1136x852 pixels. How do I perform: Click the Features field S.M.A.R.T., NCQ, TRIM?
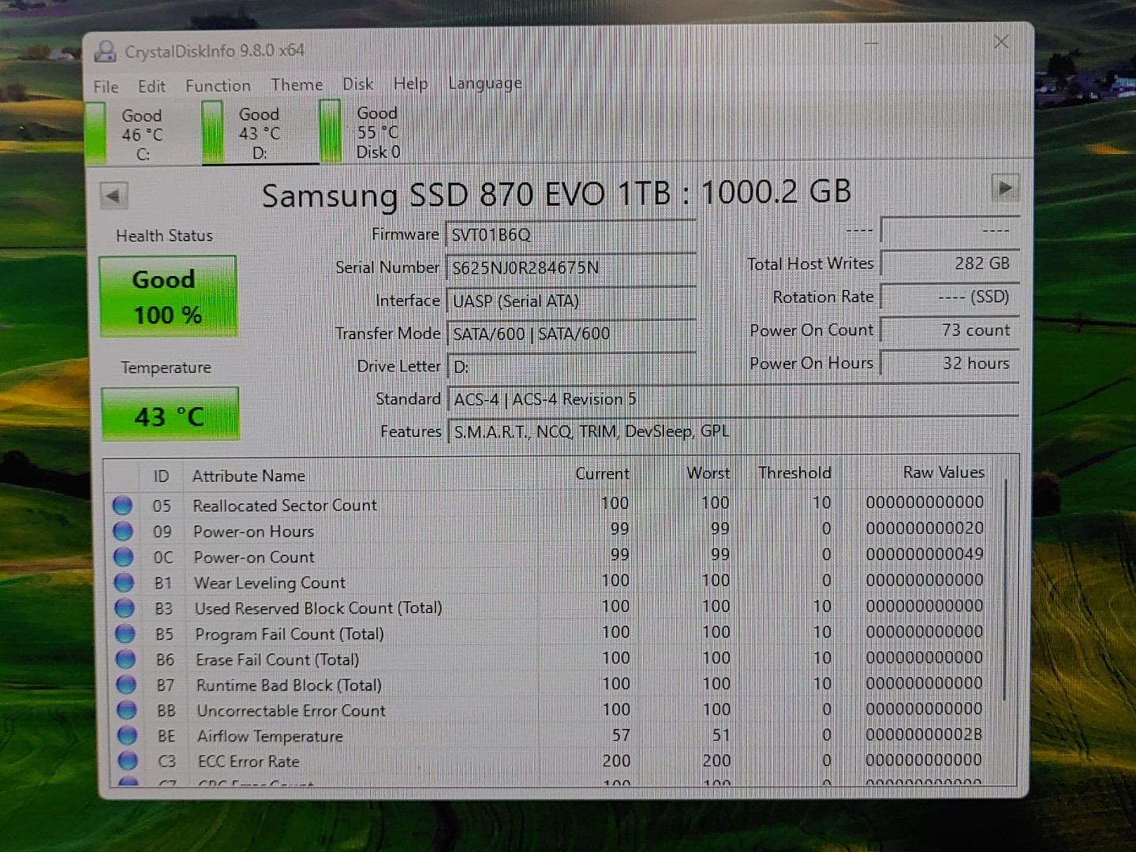(x=734, y=432)
